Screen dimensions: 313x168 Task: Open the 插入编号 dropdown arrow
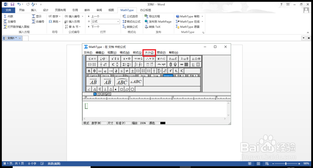pos(83,16)
